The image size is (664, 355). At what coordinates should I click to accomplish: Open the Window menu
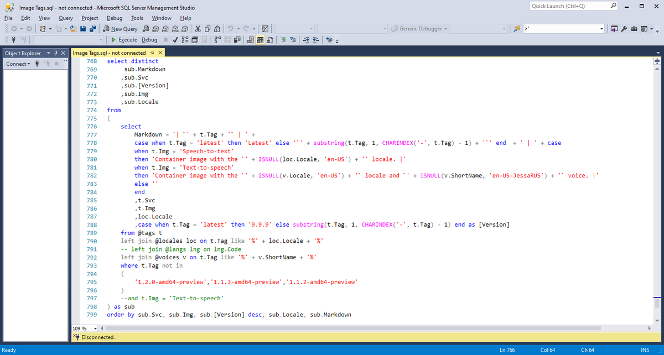pyautogui.click(x=162, y=18)
